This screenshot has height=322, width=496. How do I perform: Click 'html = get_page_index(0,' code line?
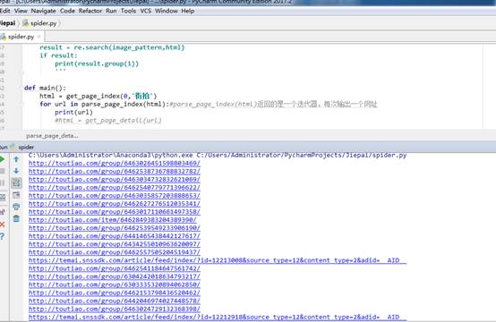point(98,96)
